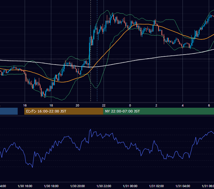Click the 22 hour label on price chart axis
214x189 pixels.
(104, 106)
